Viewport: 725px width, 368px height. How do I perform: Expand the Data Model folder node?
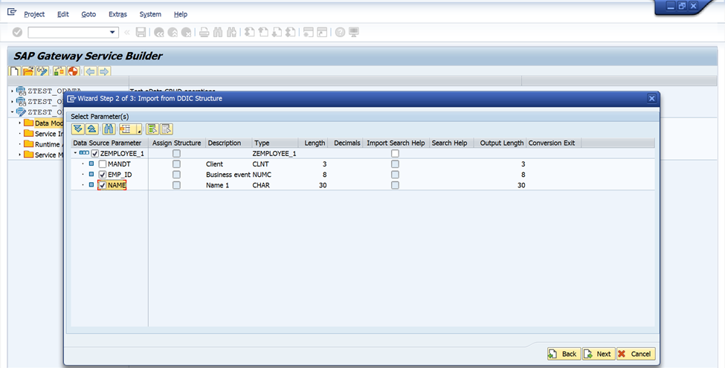click(x=20, y=123)
